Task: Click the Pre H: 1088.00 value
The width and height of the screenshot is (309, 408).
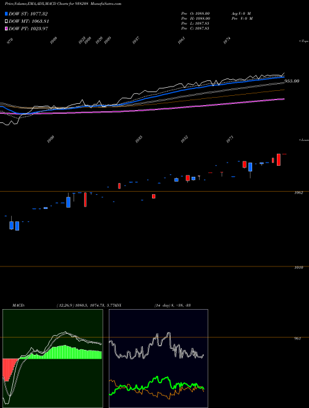Action: (x=195, y=19)
